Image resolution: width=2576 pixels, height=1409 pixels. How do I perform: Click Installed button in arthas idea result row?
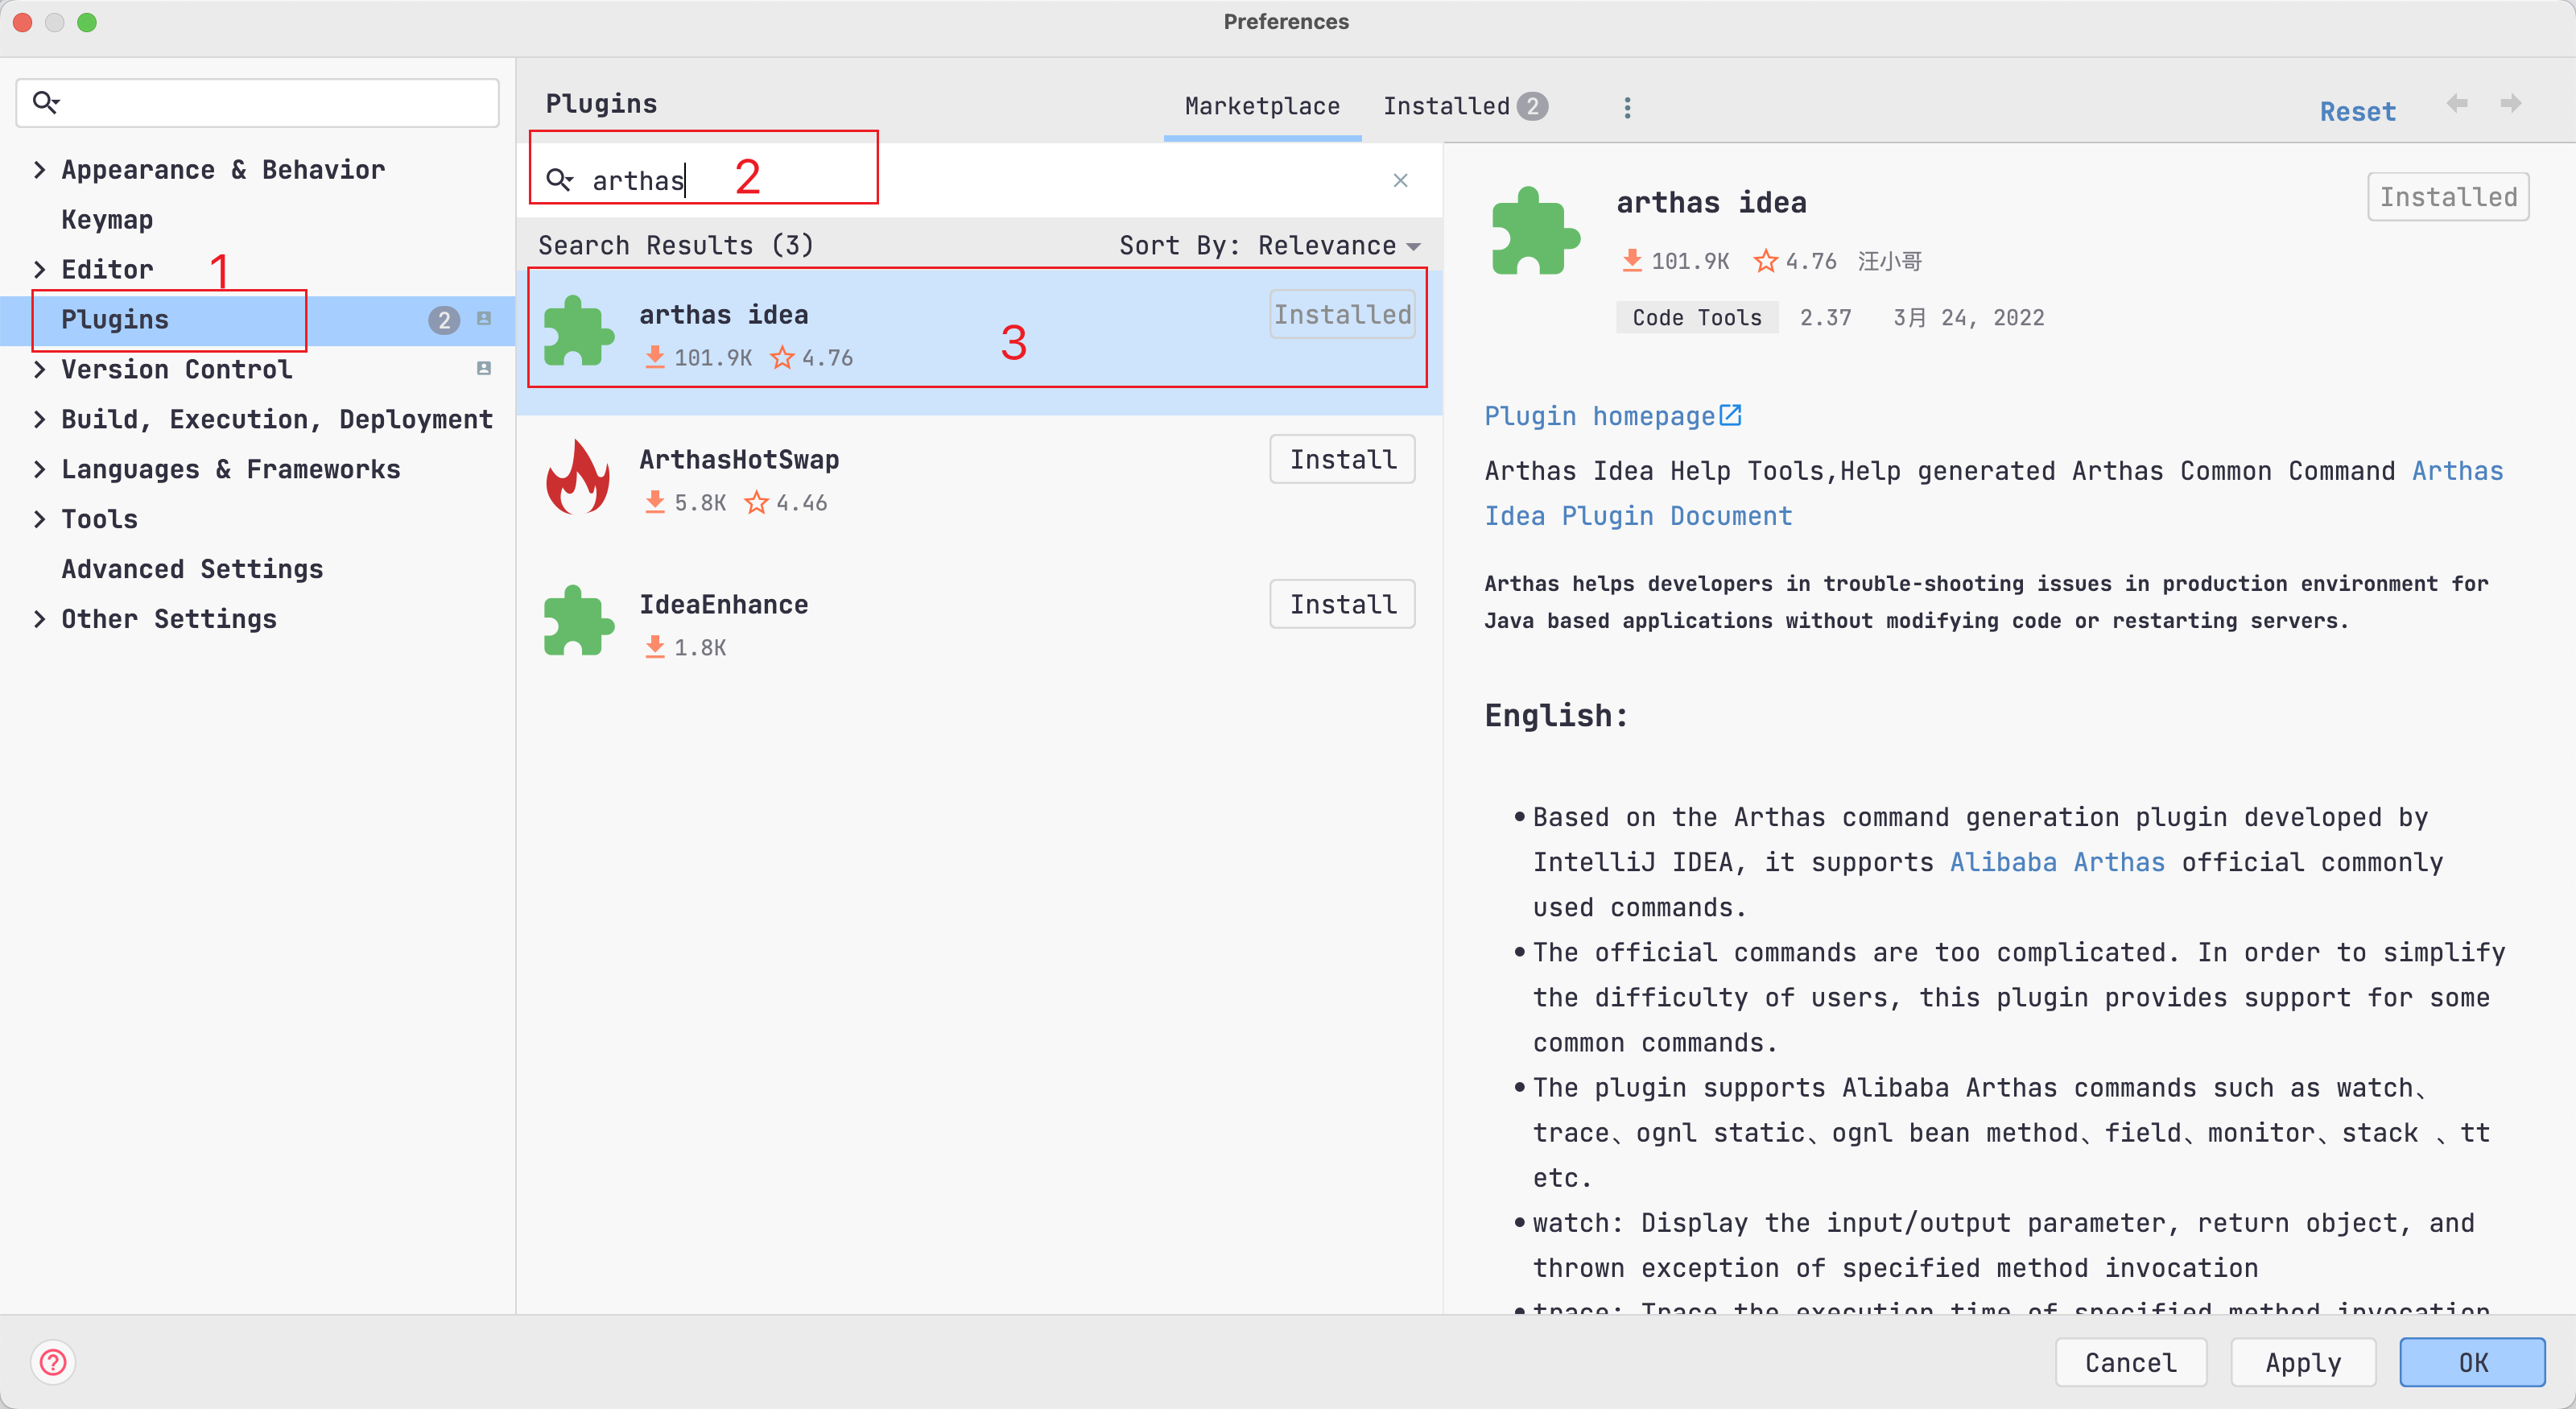point(1342,314)
